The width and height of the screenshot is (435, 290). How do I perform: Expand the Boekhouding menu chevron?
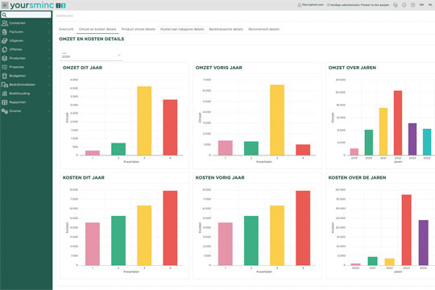(49, 93)
